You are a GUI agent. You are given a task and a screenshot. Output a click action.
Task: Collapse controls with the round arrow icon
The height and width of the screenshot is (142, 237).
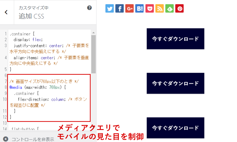tap(6, 139)
